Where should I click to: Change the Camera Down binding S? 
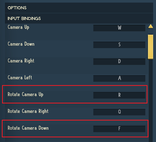[119, 45]
